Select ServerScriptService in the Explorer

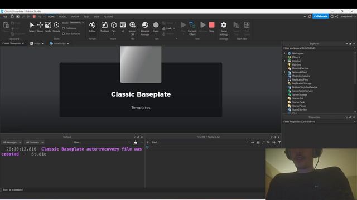click(x=302, y=91)
